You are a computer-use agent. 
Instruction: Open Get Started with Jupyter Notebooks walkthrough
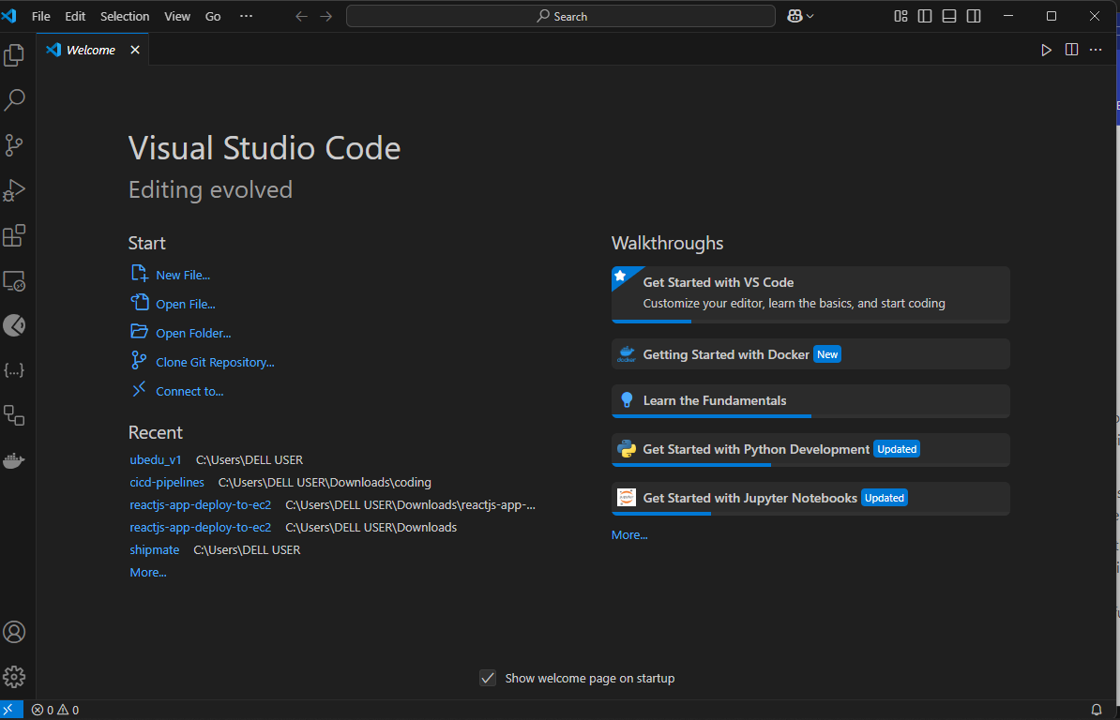point(810,498)
